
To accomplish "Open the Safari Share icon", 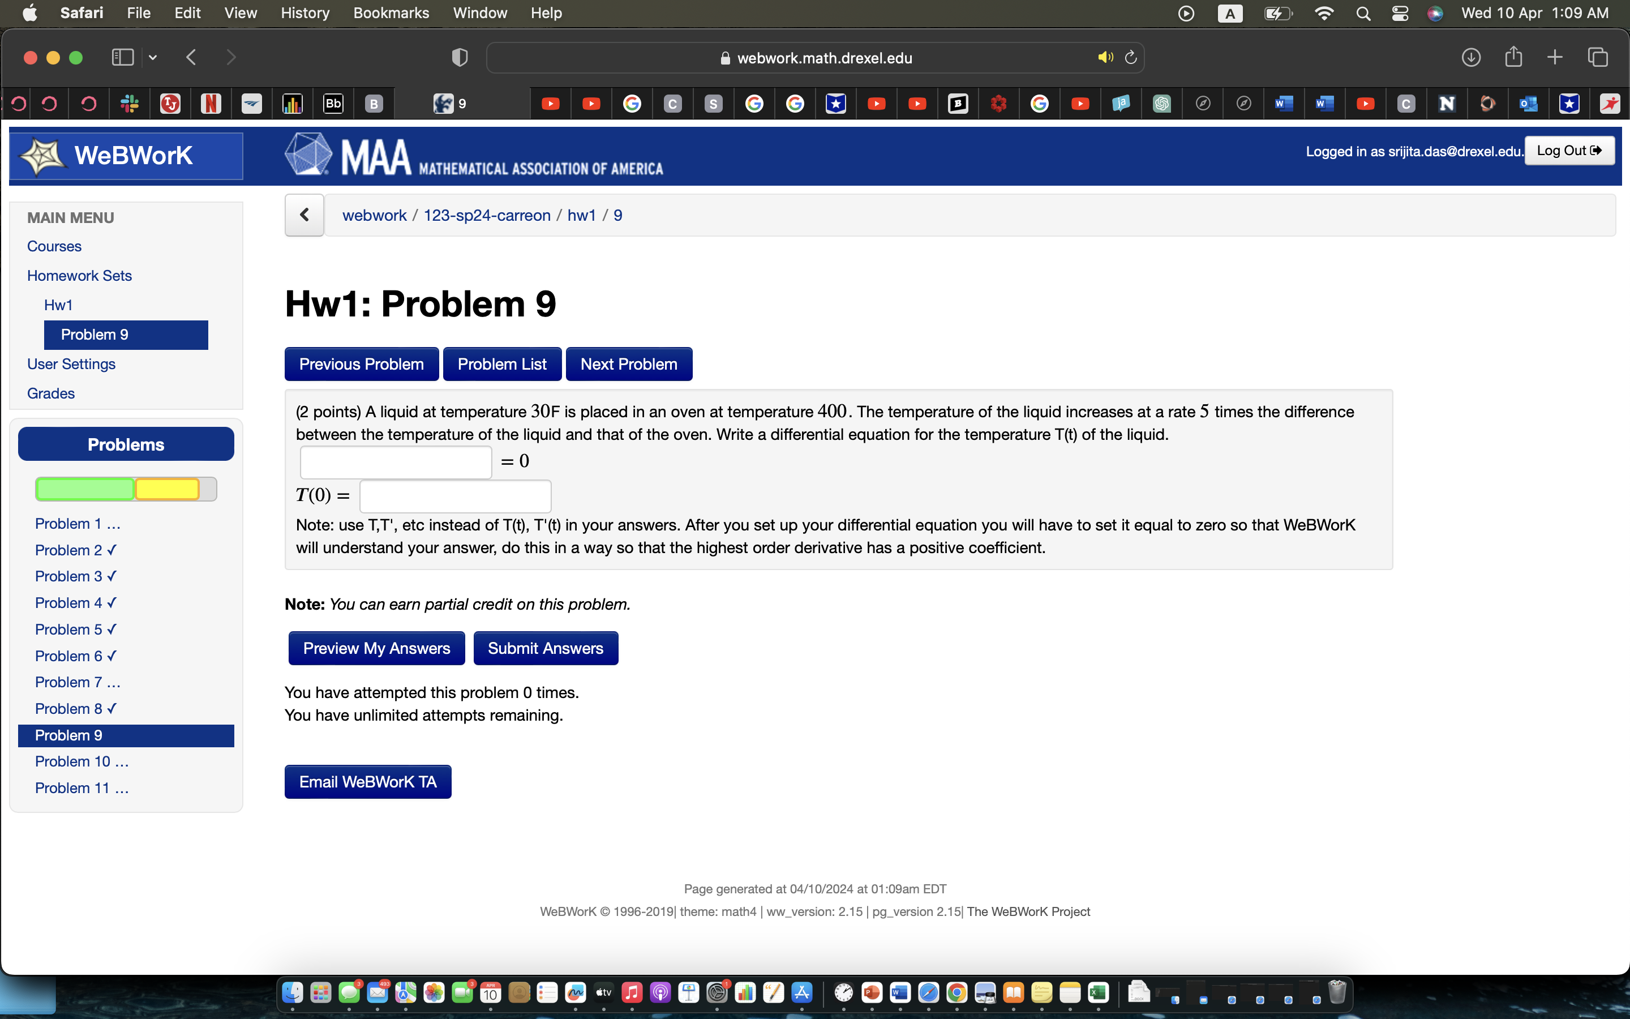I will click(1513, 57).
